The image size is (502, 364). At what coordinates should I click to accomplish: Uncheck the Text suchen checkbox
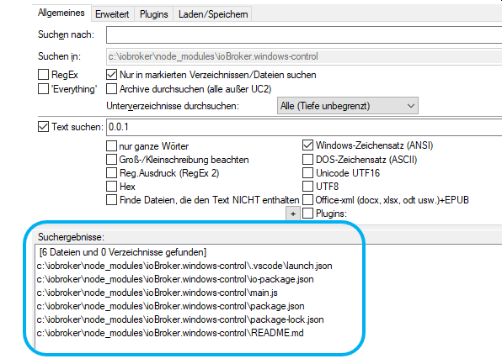(x=43, y=127)
